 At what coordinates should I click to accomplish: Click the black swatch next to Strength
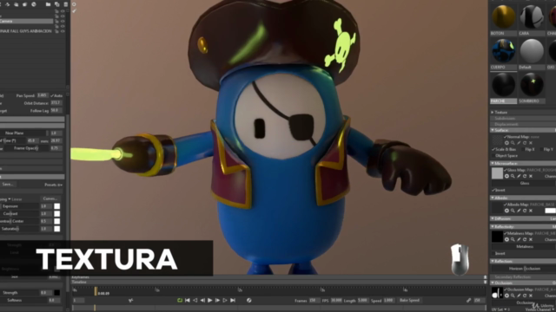coord(56,293)
